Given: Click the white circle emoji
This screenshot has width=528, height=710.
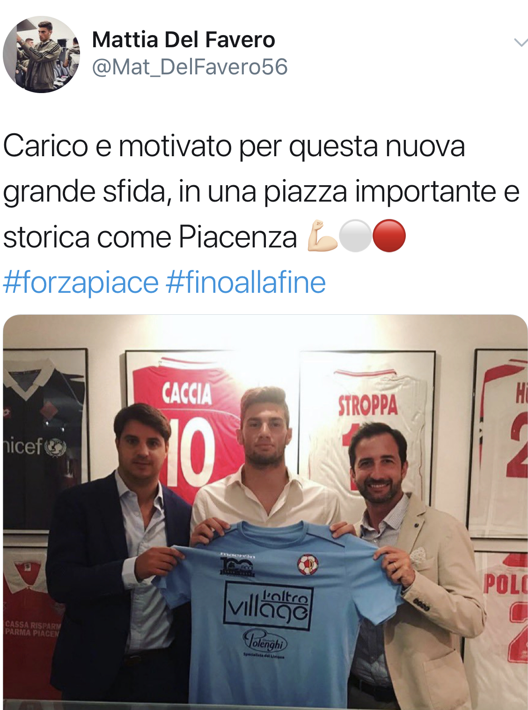Looking at the screenshot, I should [355, 236].
